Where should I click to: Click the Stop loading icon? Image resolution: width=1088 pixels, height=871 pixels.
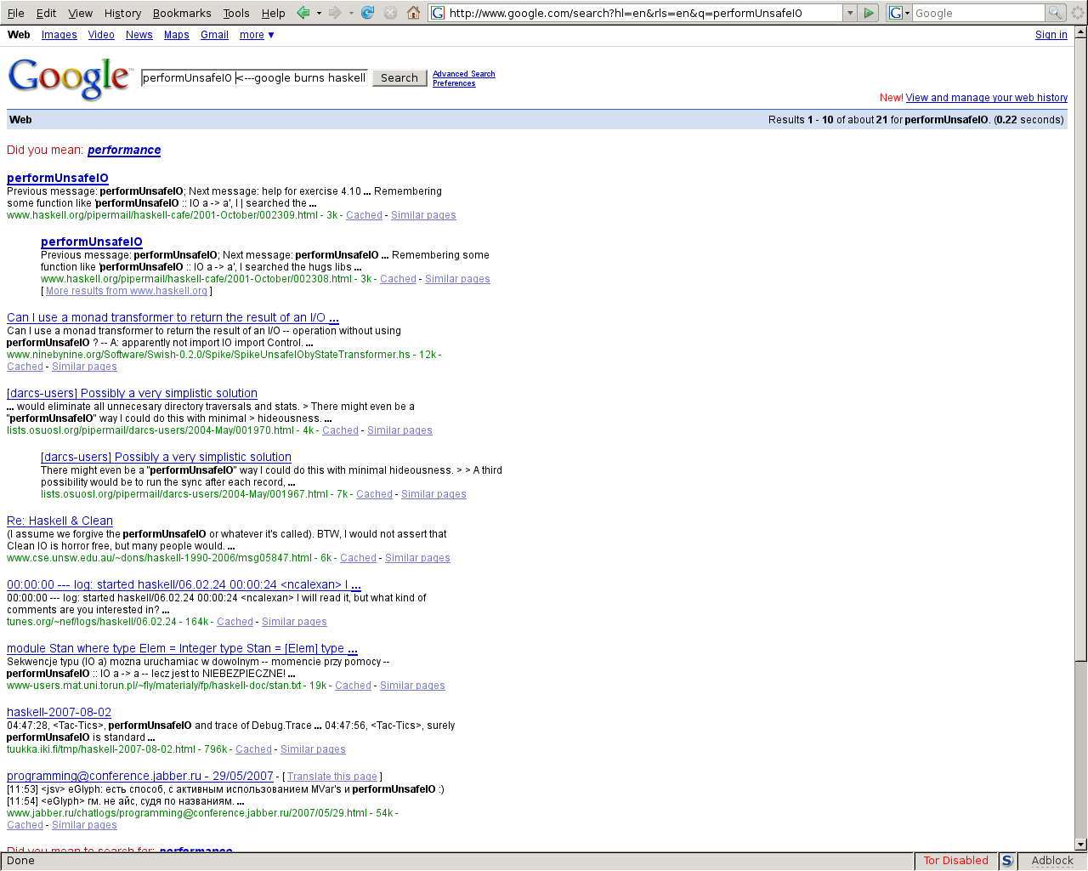[390, 13]
